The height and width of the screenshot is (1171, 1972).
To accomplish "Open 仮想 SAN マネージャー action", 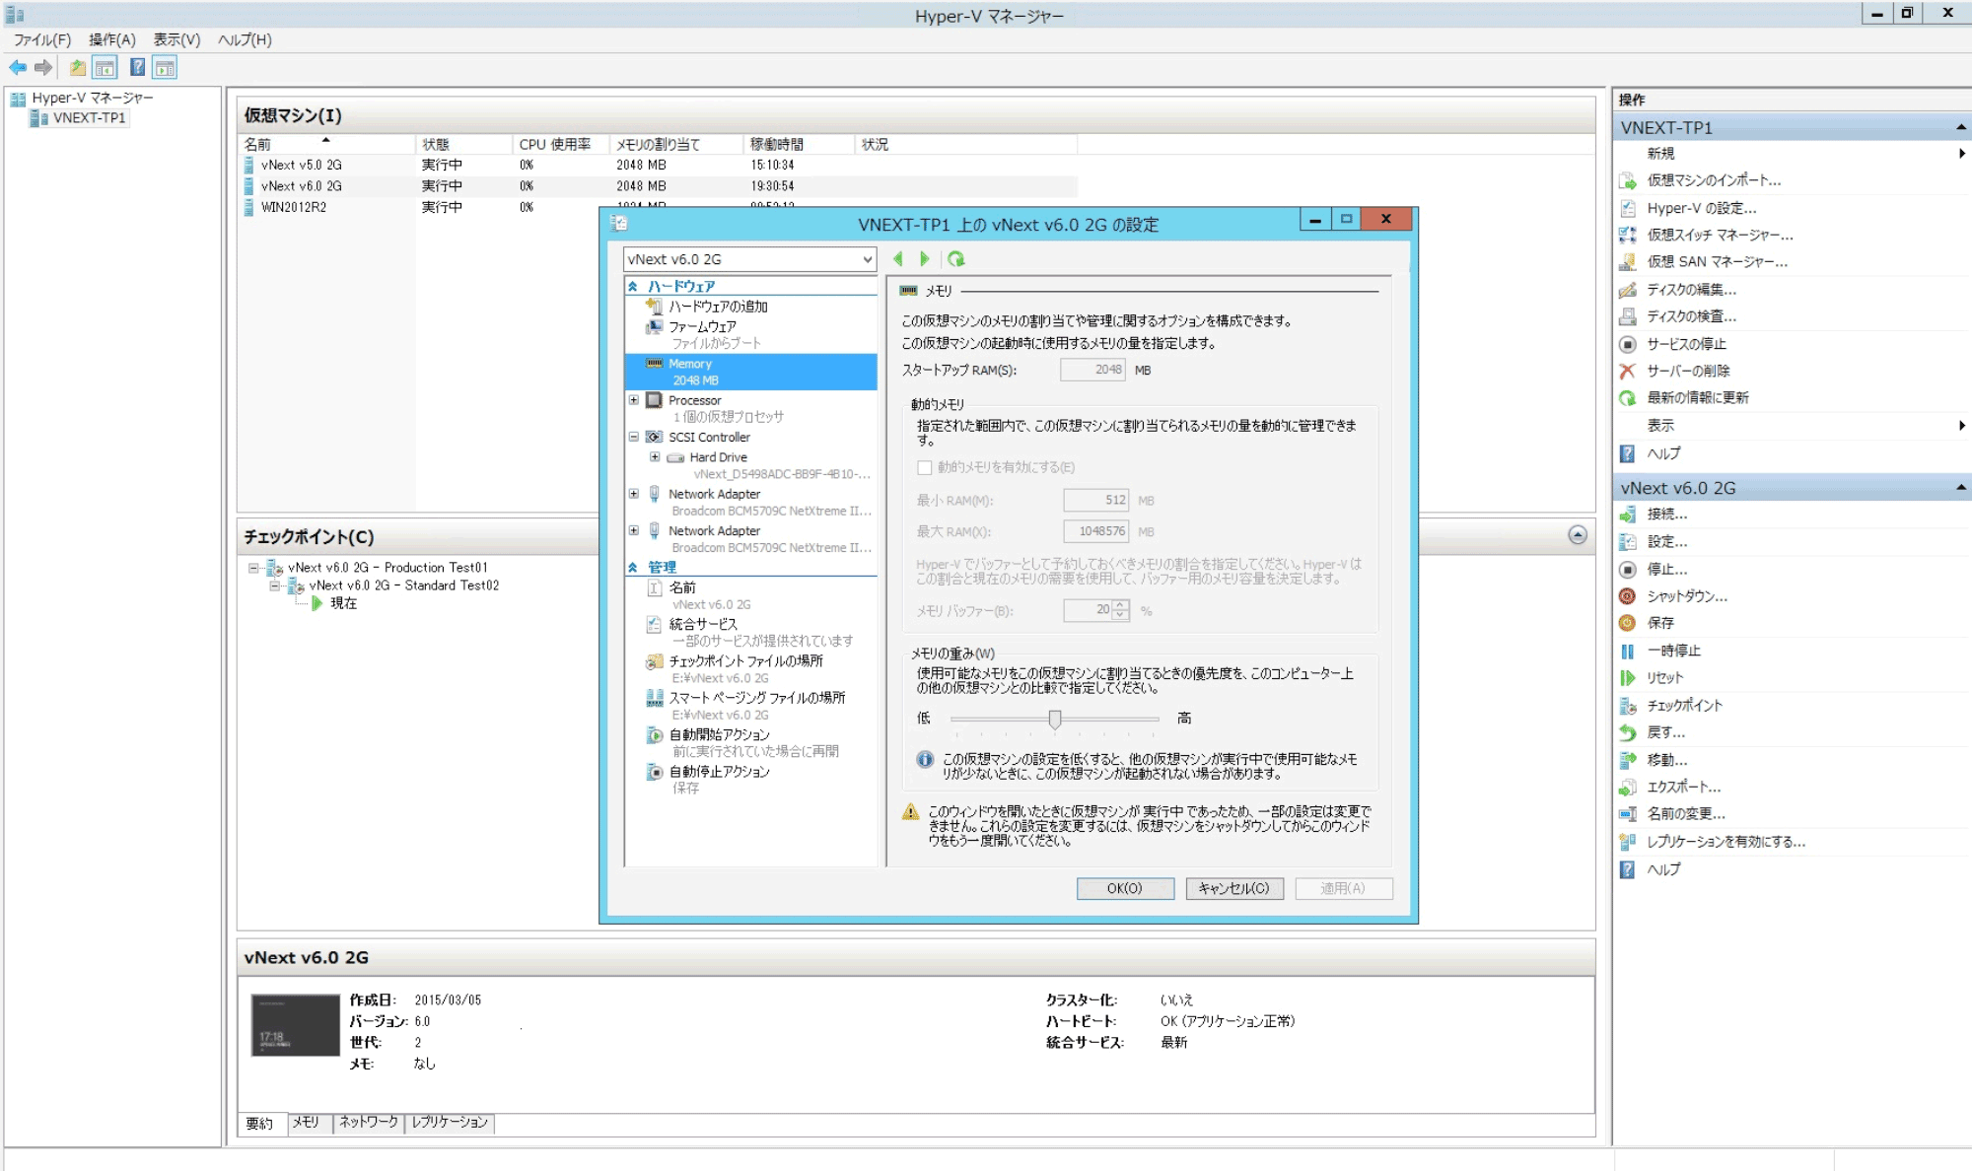I will pos(1717,261).
